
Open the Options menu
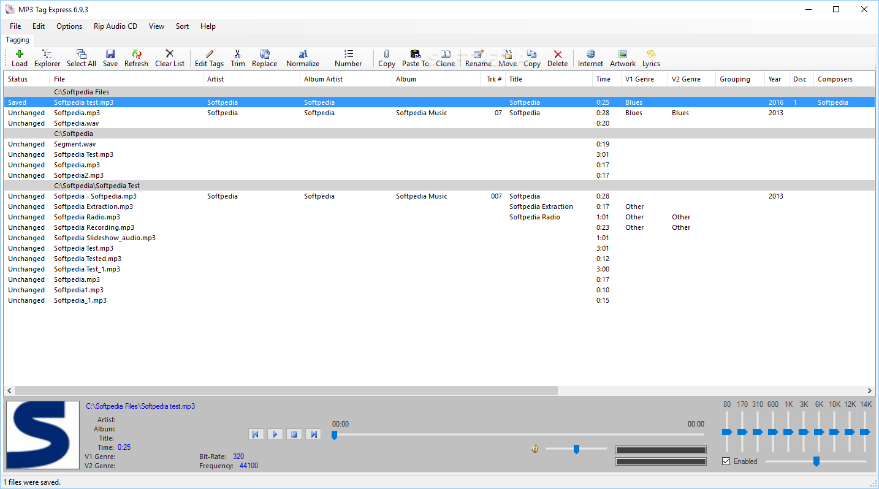tap(69, 26)
